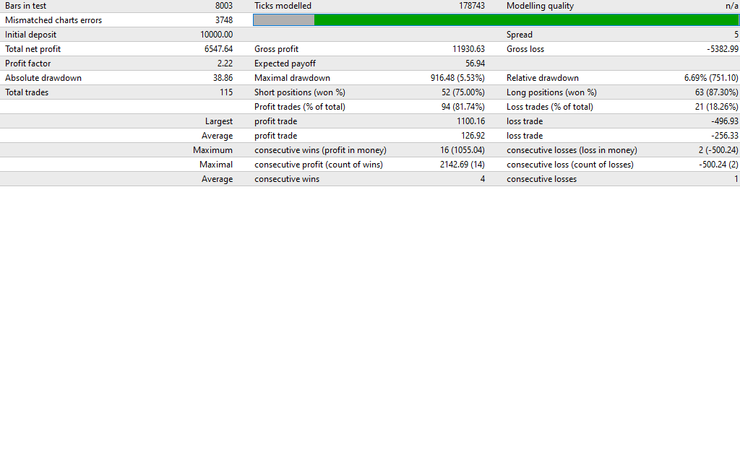
Task: Select the Maximal drawdown value 916.48 (5.53%)
Action: click(457, 78)
